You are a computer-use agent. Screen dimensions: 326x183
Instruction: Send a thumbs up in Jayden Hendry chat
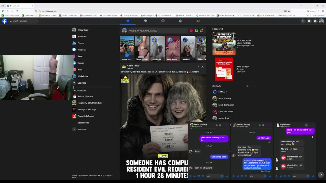pyautogui.click(x=270, y=176)
